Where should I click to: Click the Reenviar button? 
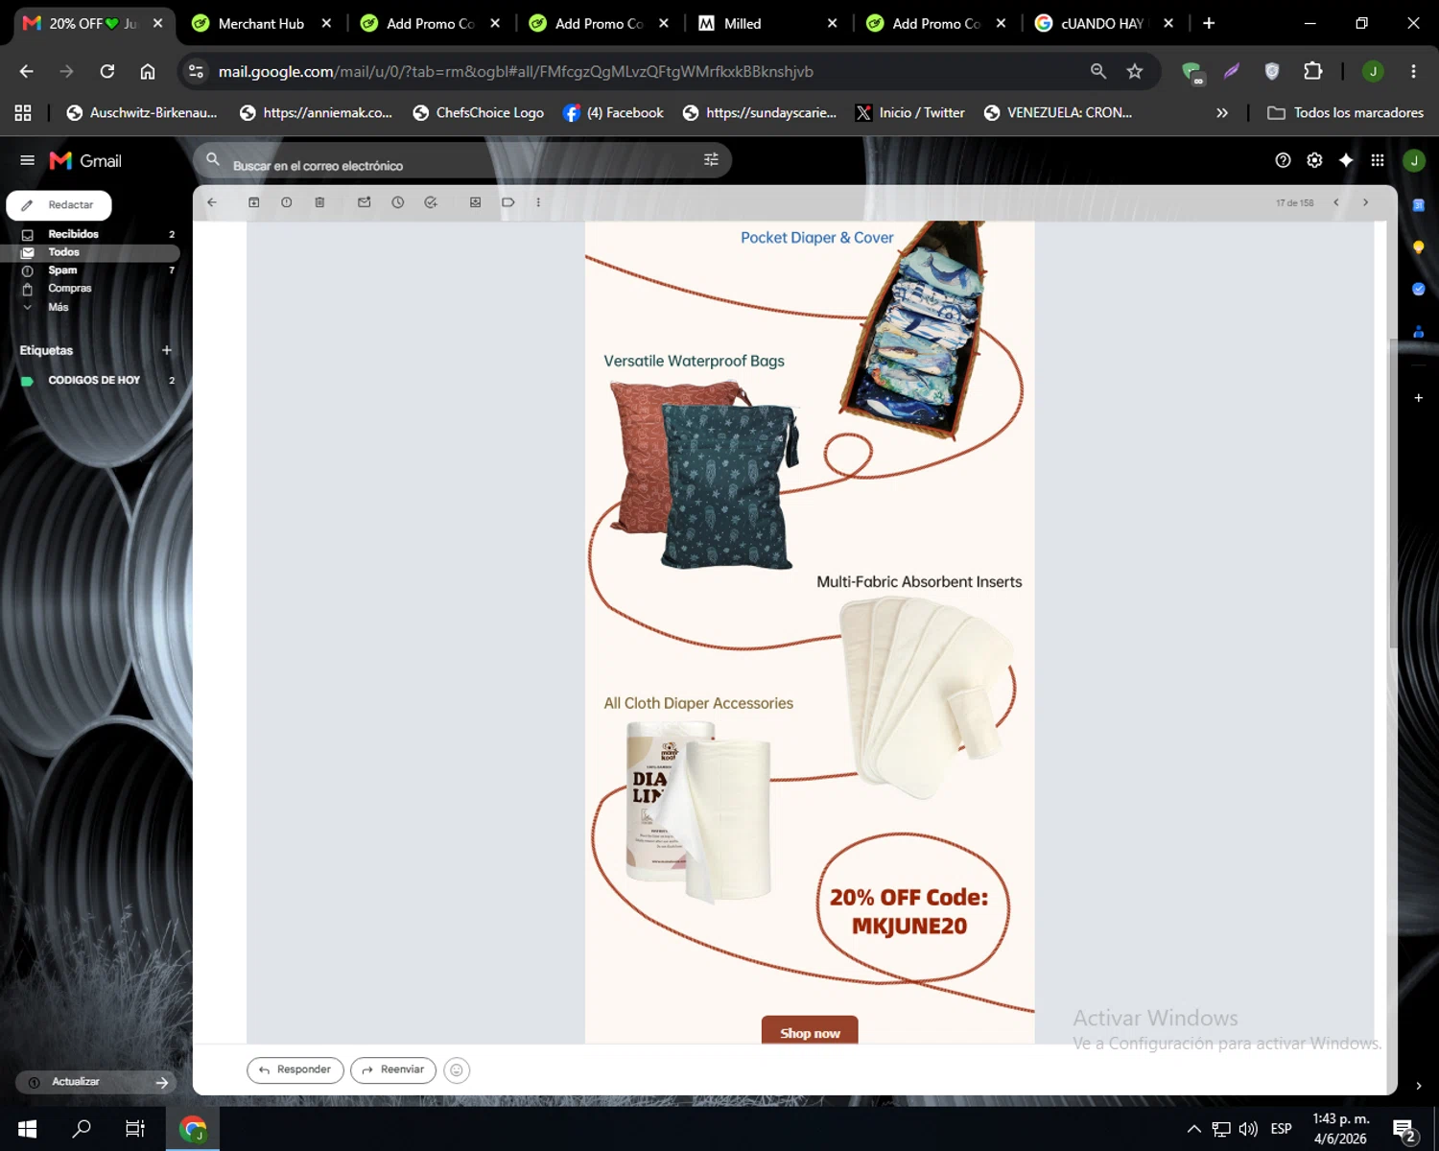(393, 1069)
